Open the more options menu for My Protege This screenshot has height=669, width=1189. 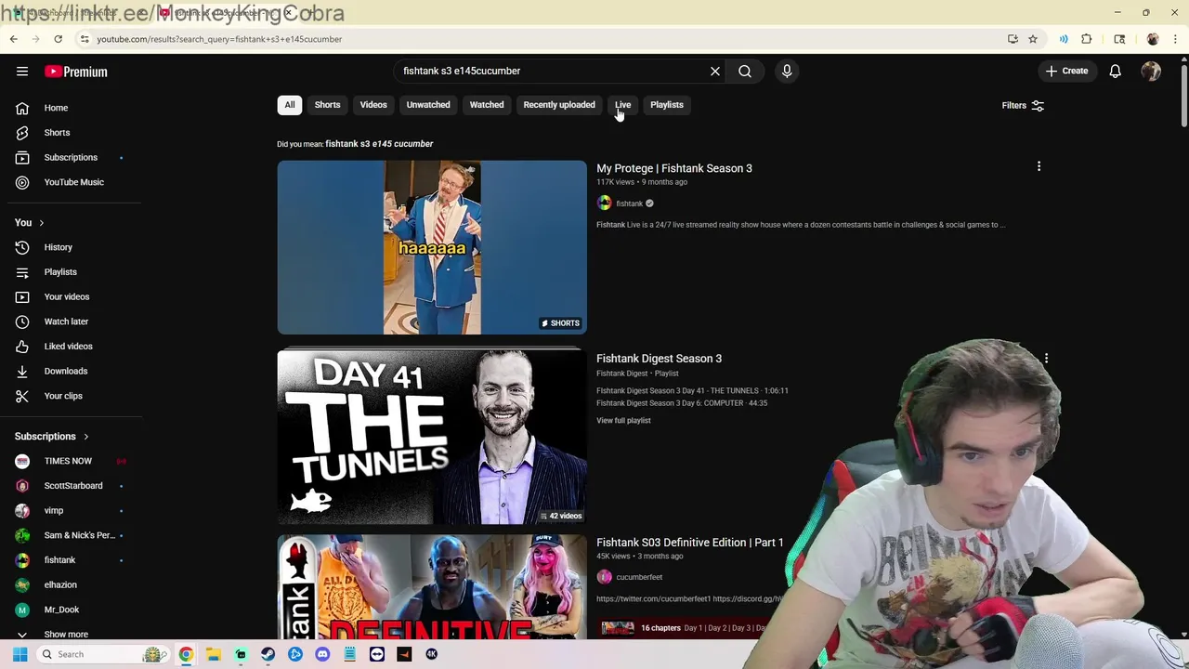pos(1039,166)
